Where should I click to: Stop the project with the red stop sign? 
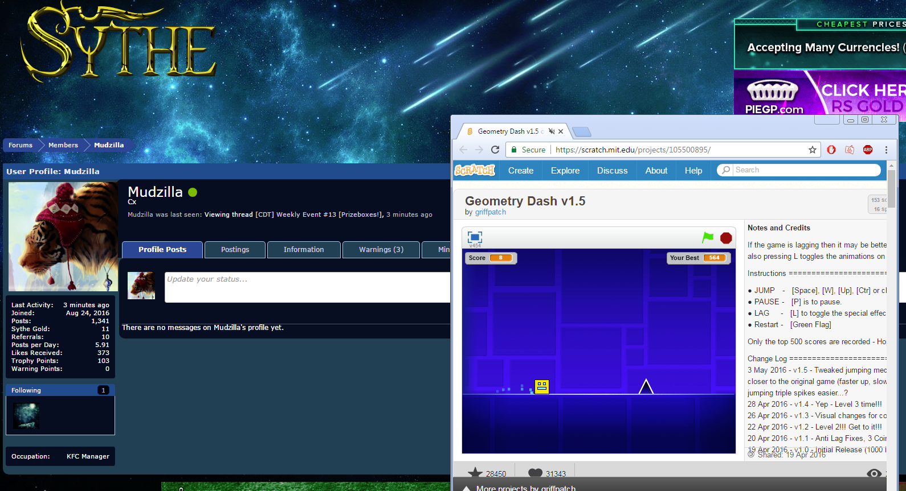tap(726, 238)
